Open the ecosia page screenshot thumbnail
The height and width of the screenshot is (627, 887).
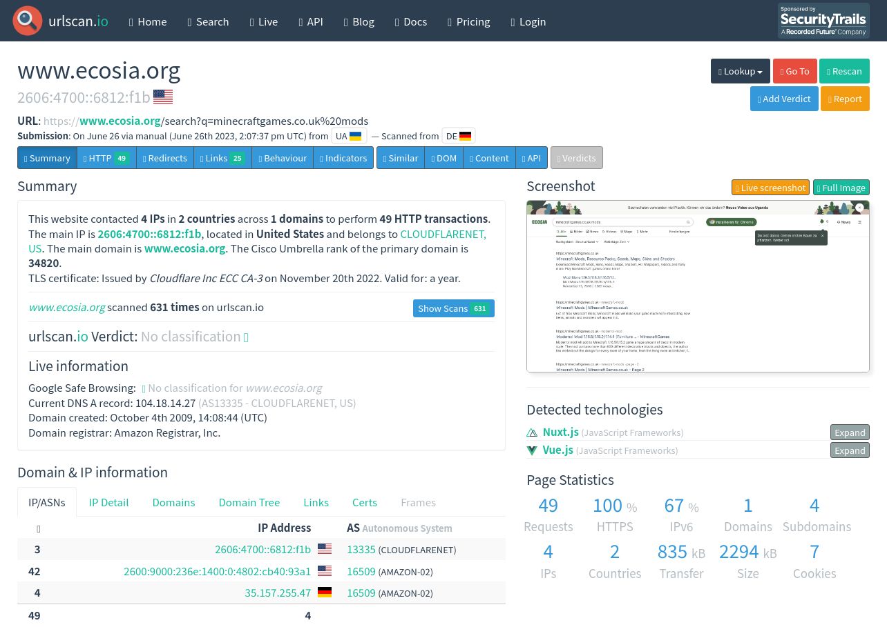click(x=698, y=286)
